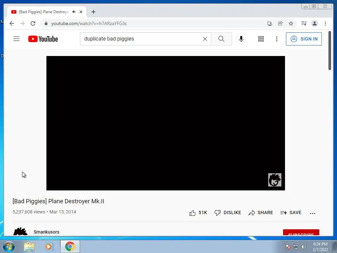Screen dimensions: 337x253
Task: Open the Action Center flag icon
Action: 288,247
